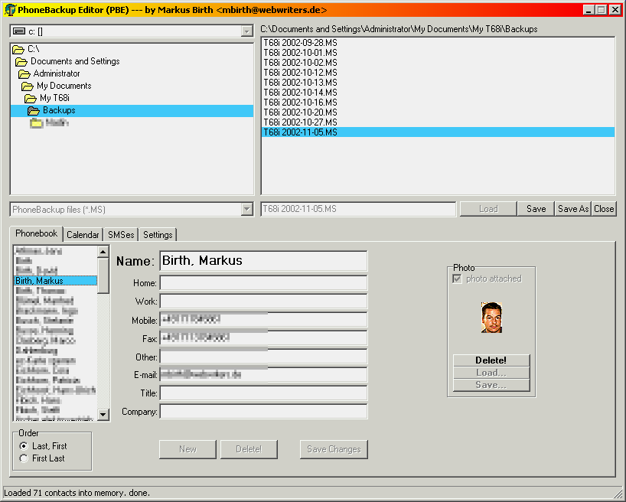Click the contact photo thumbnail
Screen dimensions: 626x502
click(491, 318)
